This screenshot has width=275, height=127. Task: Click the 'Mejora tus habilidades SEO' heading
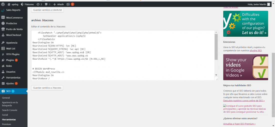(237, 85)
